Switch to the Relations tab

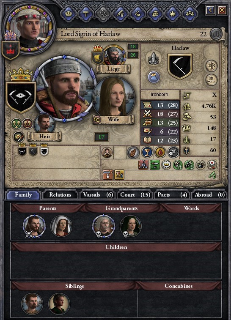pyautogui.click(x=60, y=195)
